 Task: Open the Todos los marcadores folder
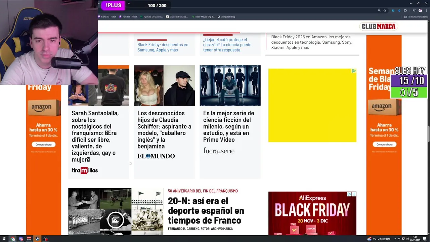click(416, 17)
